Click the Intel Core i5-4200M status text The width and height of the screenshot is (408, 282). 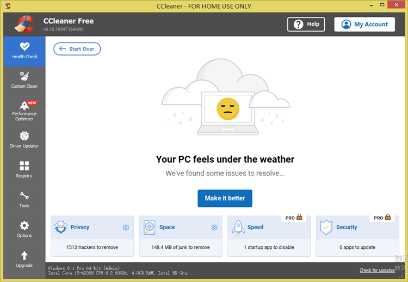[x=120, y=273]
